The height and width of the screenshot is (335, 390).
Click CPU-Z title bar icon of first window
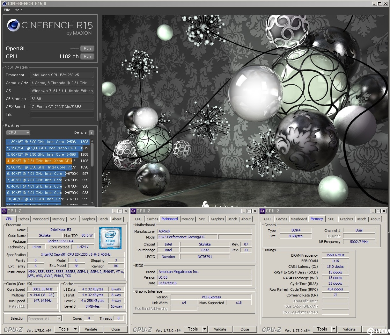point(4,211)
